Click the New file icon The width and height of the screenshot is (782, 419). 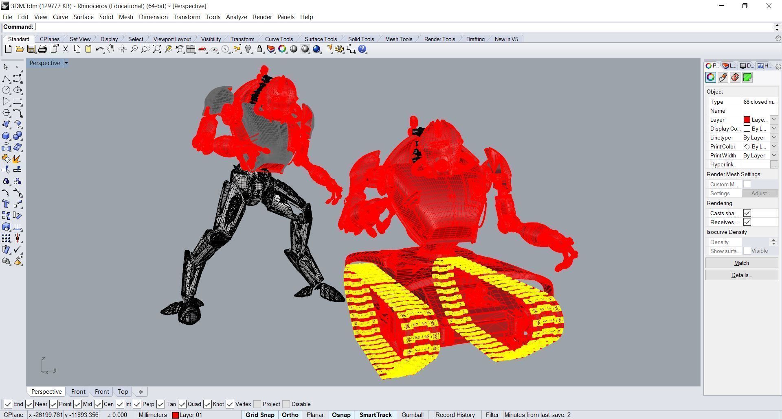[x=8, y=49]
